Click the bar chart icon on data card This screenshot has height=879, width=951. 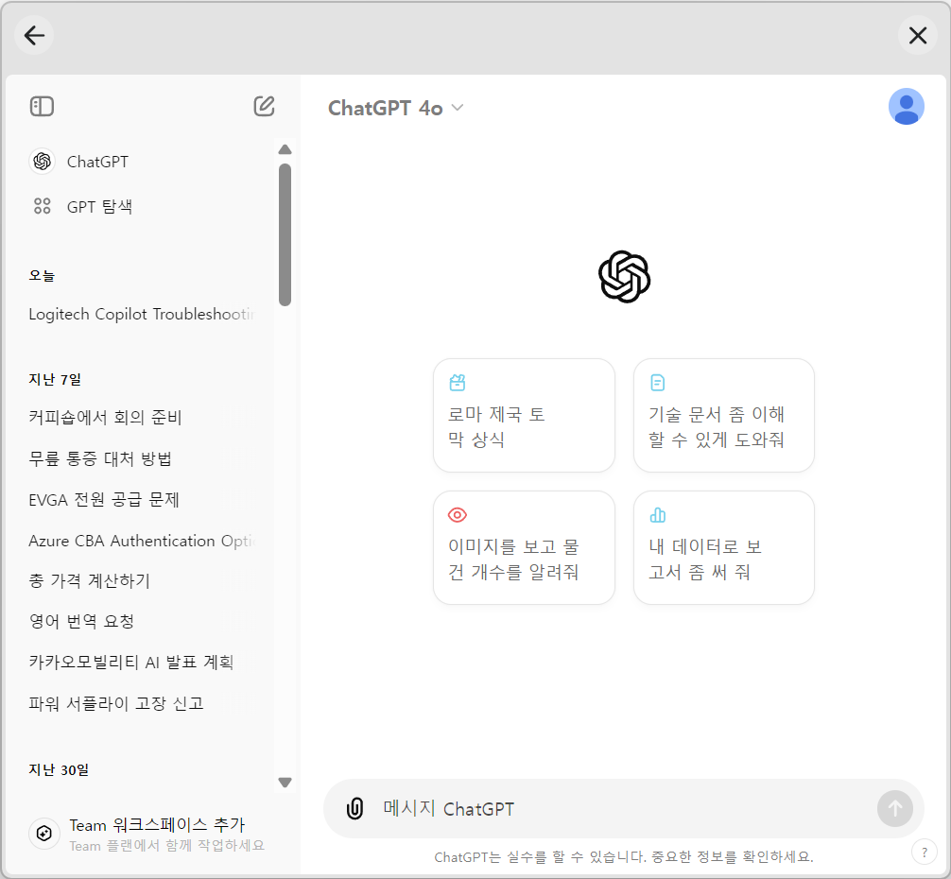tap(657, 515)
